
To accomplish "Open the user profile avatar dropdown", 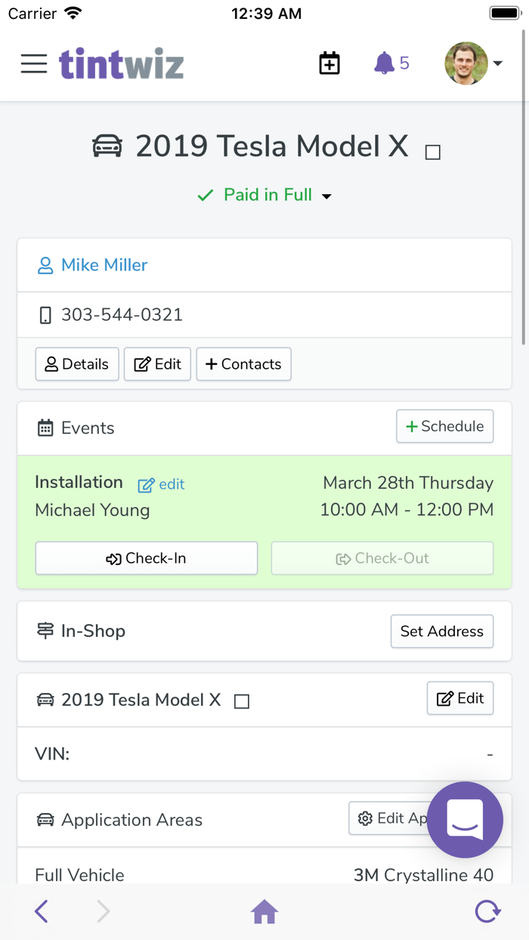I will pos(474,63).
